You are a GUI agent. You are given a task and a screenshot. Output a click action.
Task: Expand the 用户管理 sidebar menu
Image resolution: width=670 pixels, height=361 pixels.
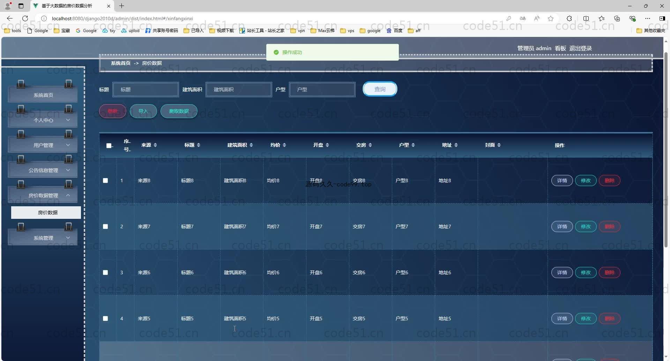click(x=43, y=145)
